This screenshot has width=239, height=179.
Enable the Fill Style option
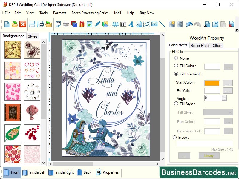pos(176,104)
